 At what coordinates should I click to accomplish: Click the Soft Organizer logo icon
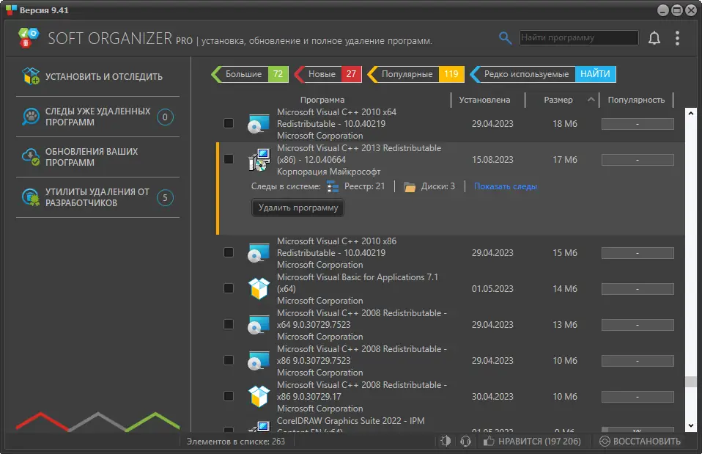[29, 37]
